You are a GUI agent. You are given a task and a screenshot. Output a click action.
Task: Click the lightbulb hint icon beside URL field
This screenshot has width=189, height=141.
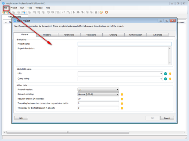click(170, 73)
